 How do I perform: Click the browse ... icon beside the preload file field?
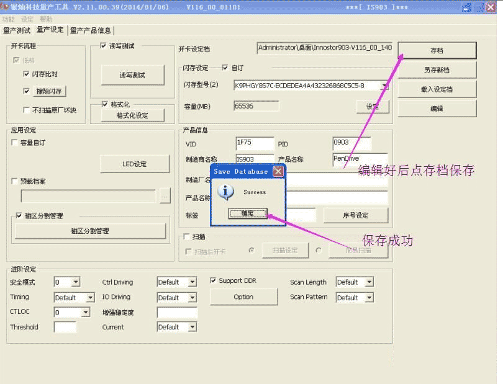point(163,196)
